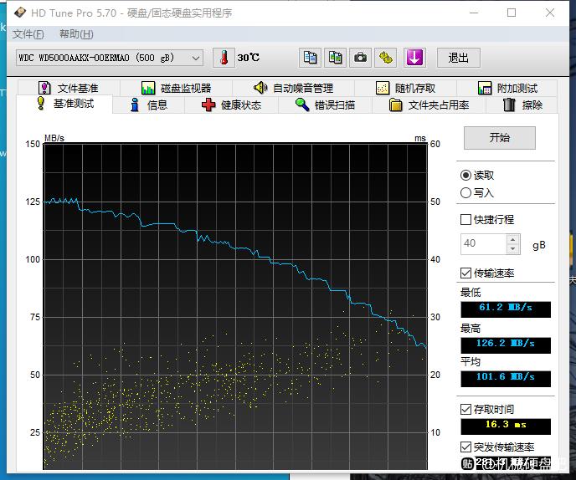Switch to the AAM tab (自动噪音管理)
The height and width of the screenshot is (480, 576).
click(x=293, y=88)
